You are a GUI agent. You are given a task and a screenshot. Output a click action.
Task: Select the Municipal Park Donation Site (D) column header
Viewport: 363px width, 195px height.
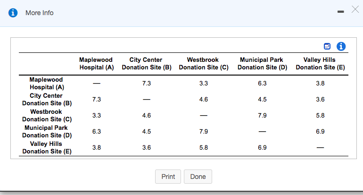point(262,64)
